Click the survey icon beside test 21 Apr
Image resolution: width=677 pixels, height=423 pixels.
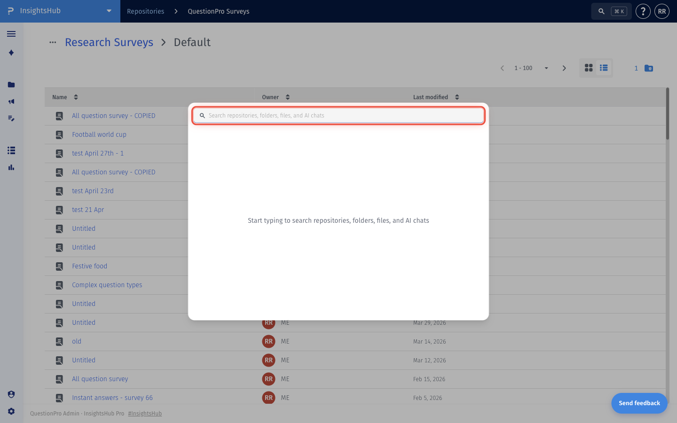pos(59,210)
